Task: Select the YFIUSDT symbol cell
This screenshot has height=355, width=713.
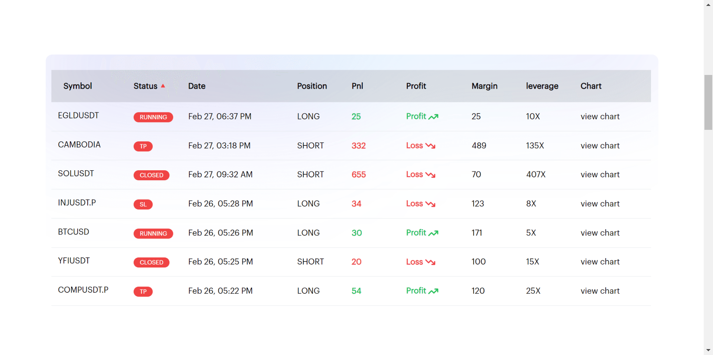Action: (x=74, y=261)
